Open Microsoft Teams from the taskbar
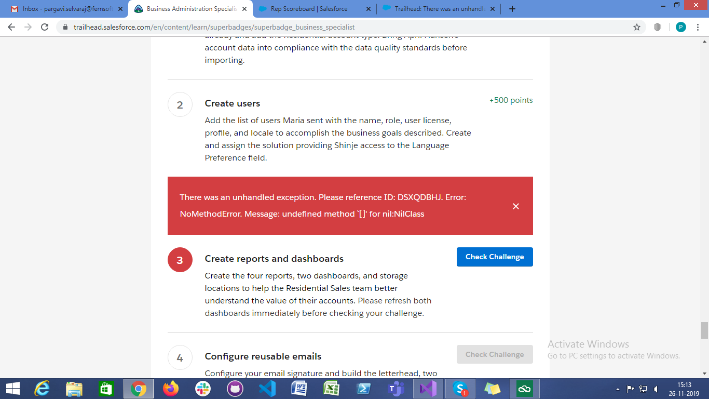 tap(396, 389)
